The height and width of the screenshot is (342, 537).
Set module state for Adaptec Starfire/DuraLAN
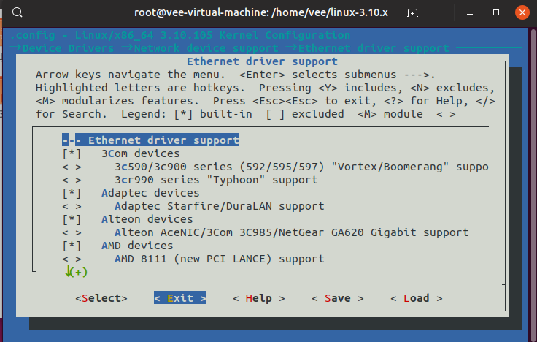coord(72,207)
